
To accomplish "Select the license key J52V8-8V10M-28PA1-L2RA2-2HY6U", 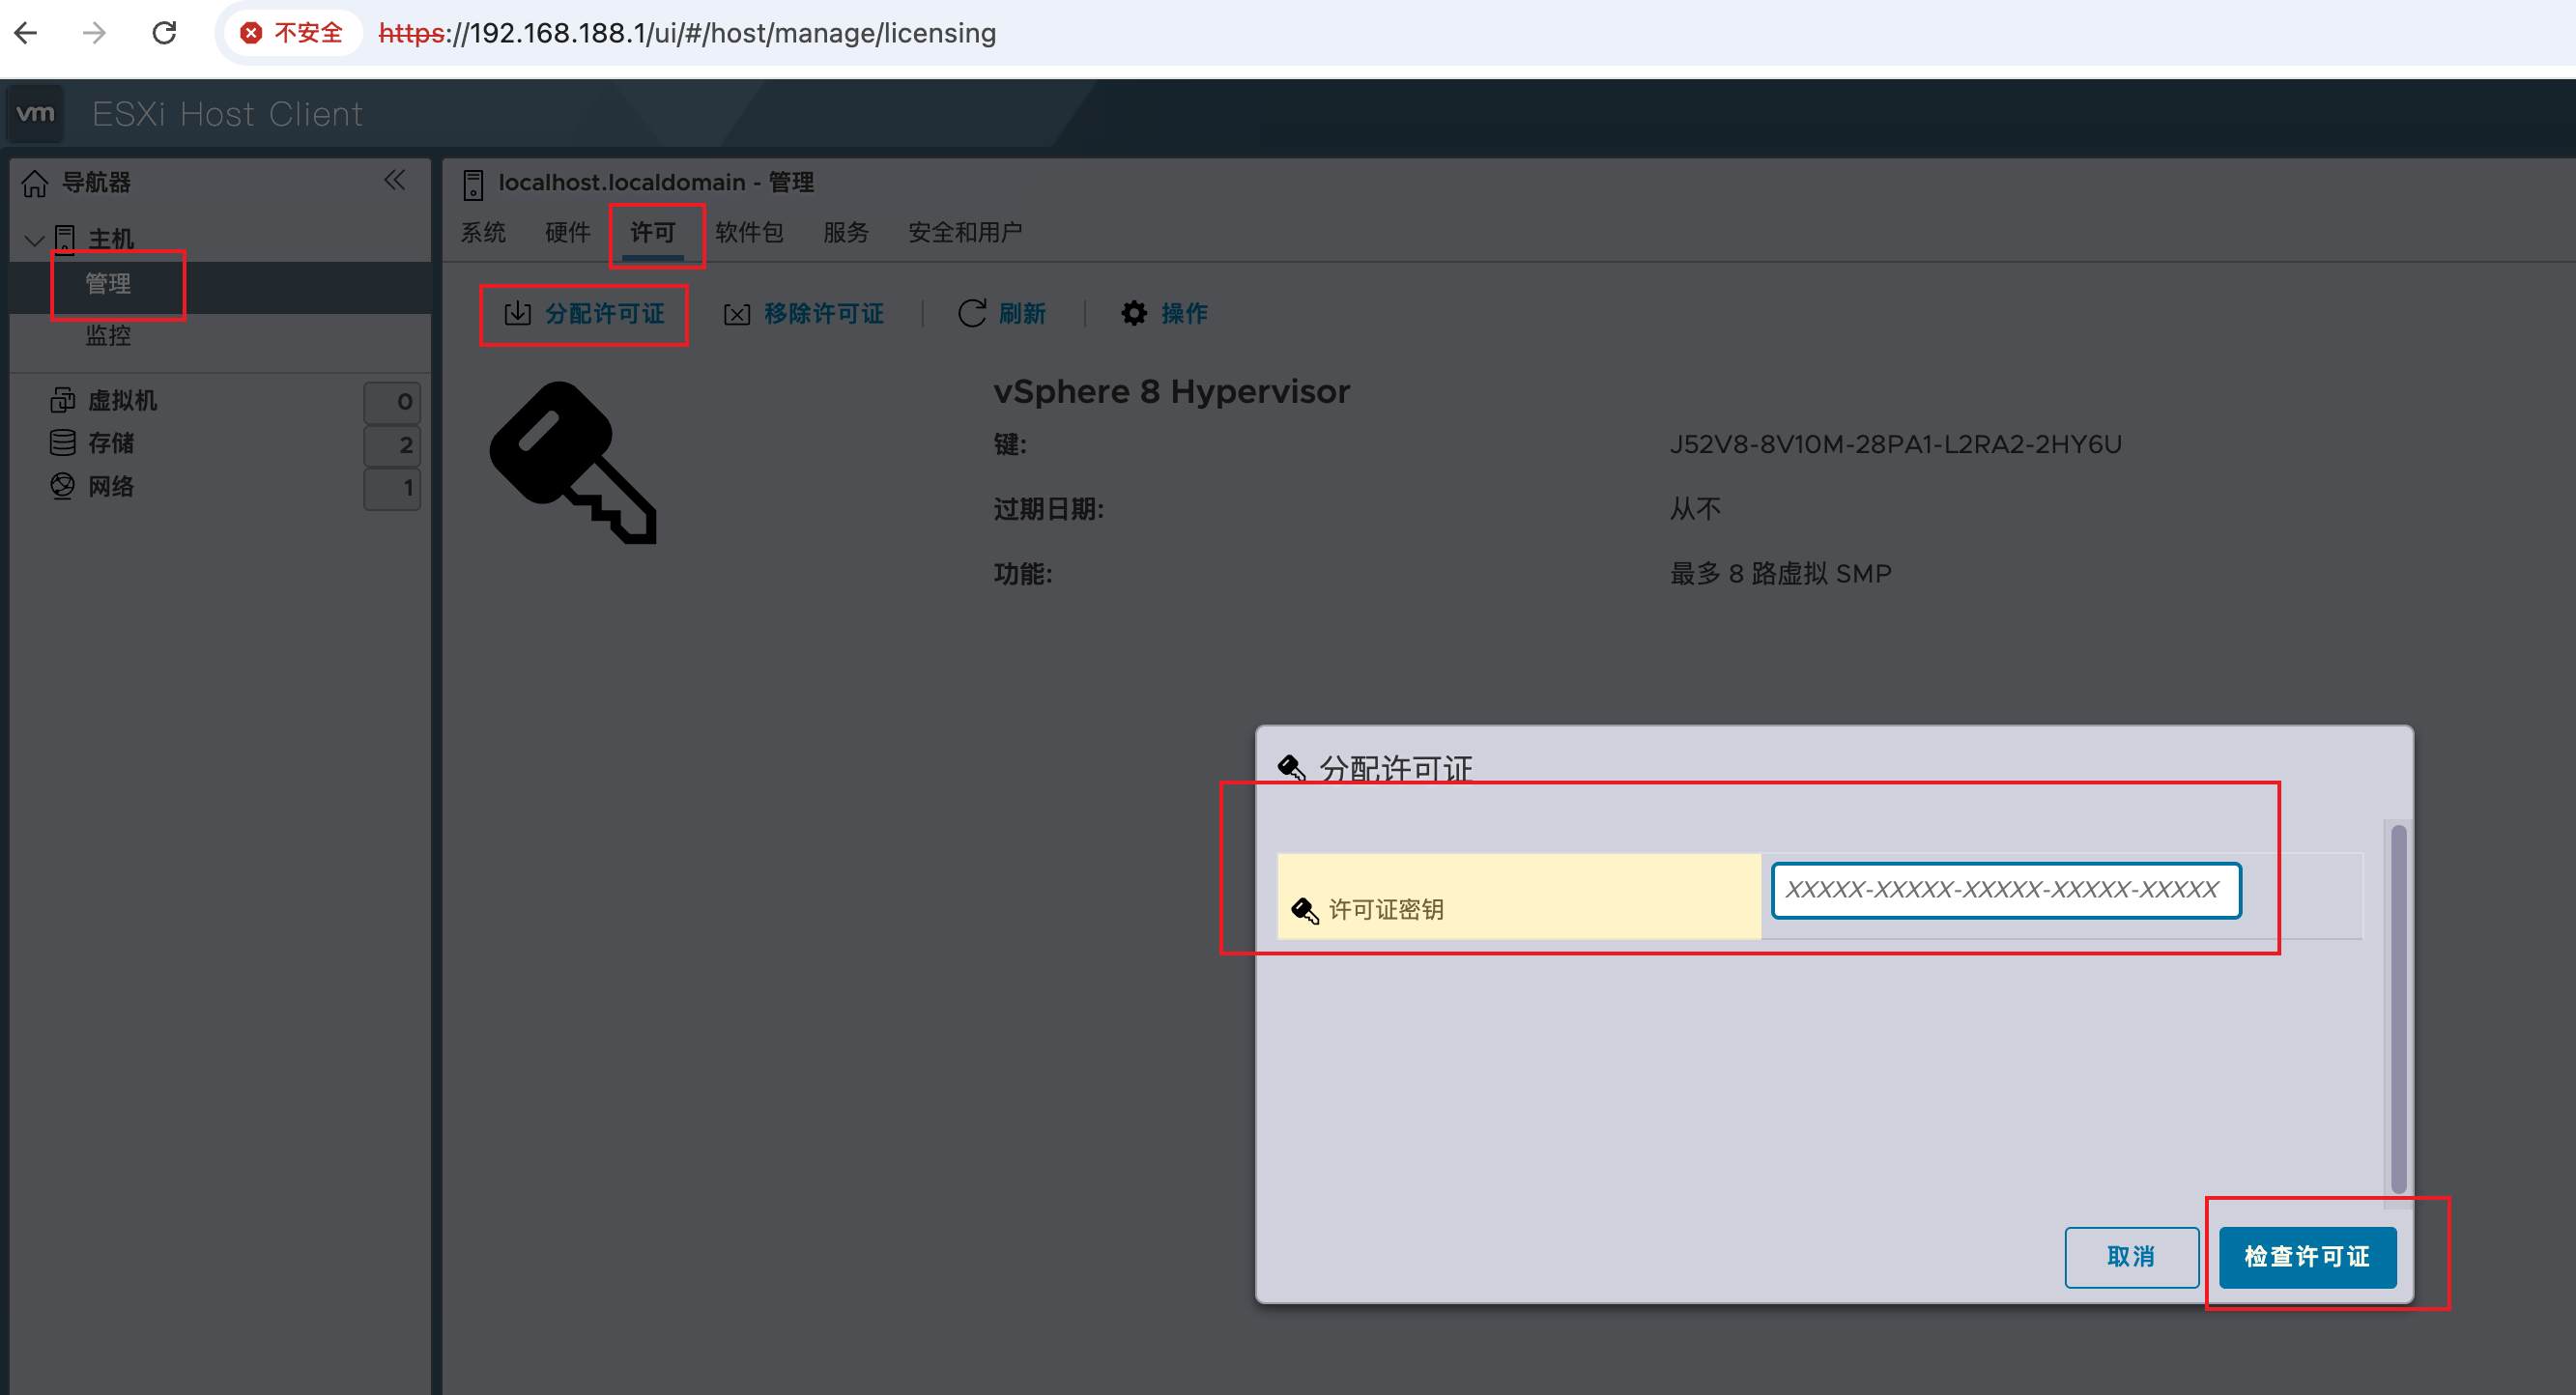I will 1895,444.
